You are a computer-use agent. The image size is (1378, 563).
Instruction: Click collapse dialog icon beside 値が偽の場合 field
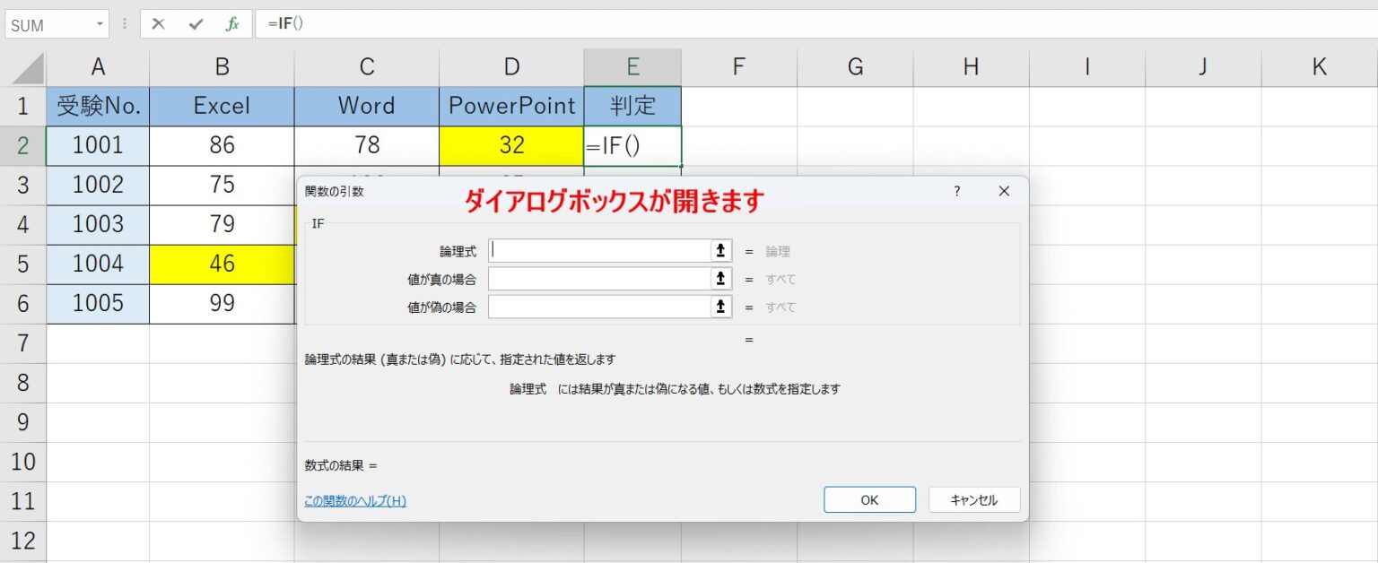coord(720,307)
